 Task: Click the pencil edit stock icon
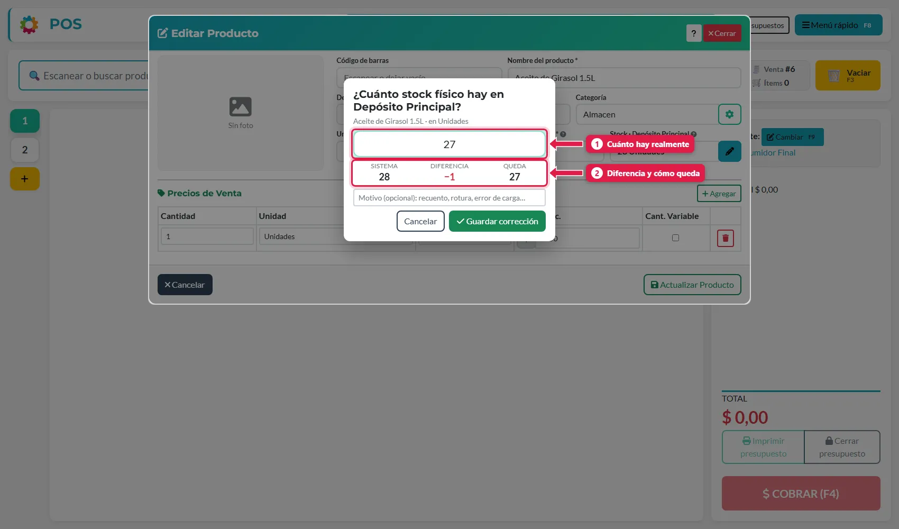click(x=730, y=151)
